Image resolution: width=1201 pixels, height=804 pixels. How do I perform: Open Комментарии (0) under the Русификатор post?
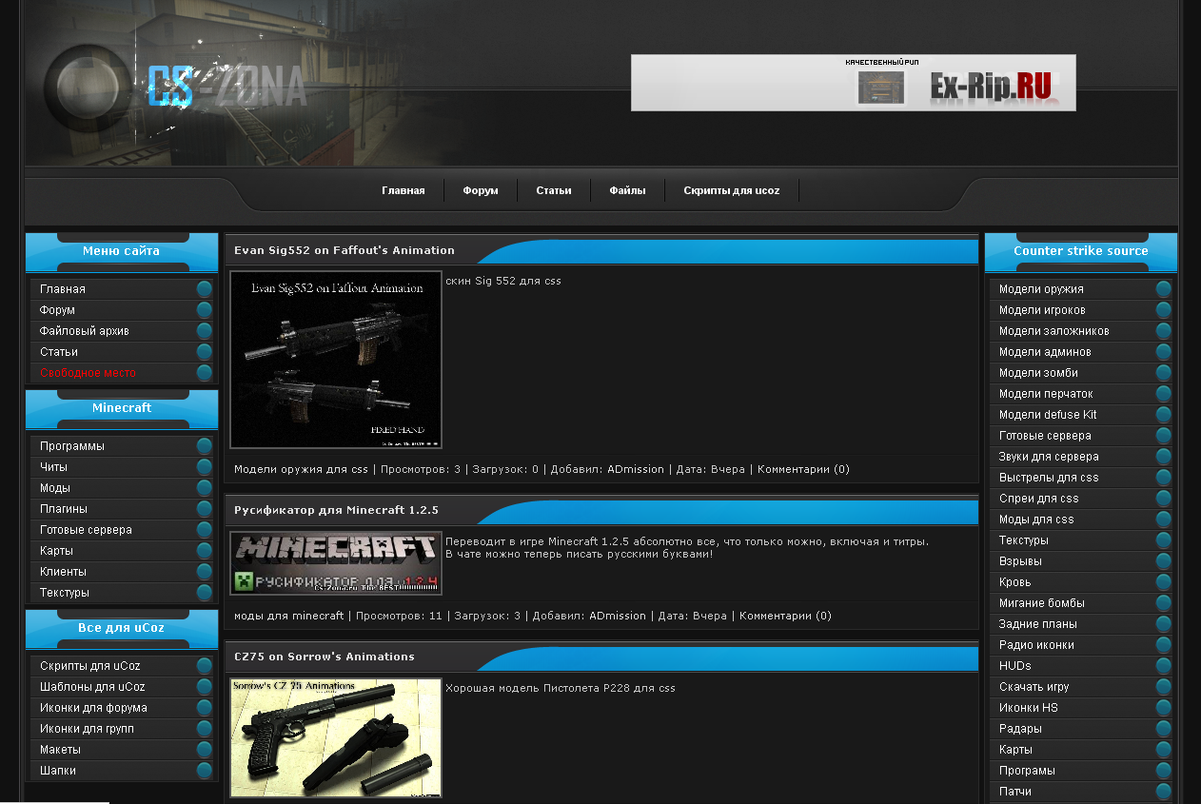(x=785, y=616)
